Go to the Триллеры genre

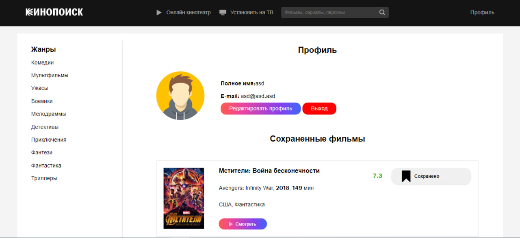click(x=44, y=178)
